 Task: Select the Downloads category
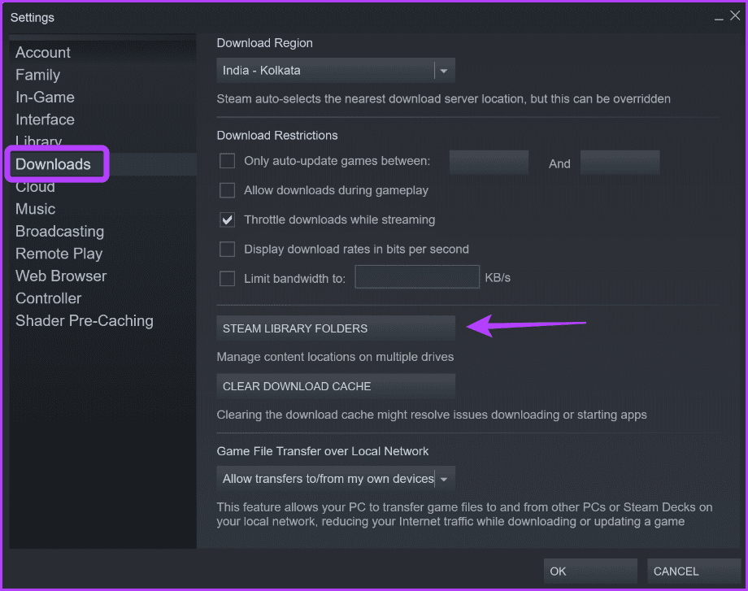[53, 164]
